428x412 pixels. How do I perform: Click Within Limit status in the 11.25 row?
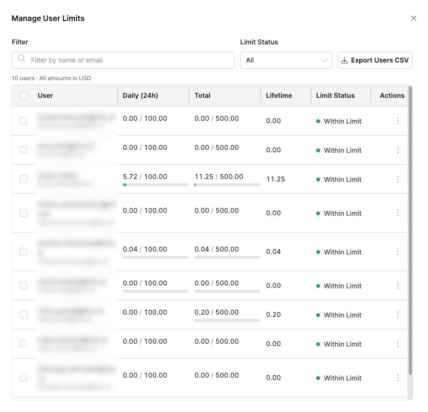[339, 180]
